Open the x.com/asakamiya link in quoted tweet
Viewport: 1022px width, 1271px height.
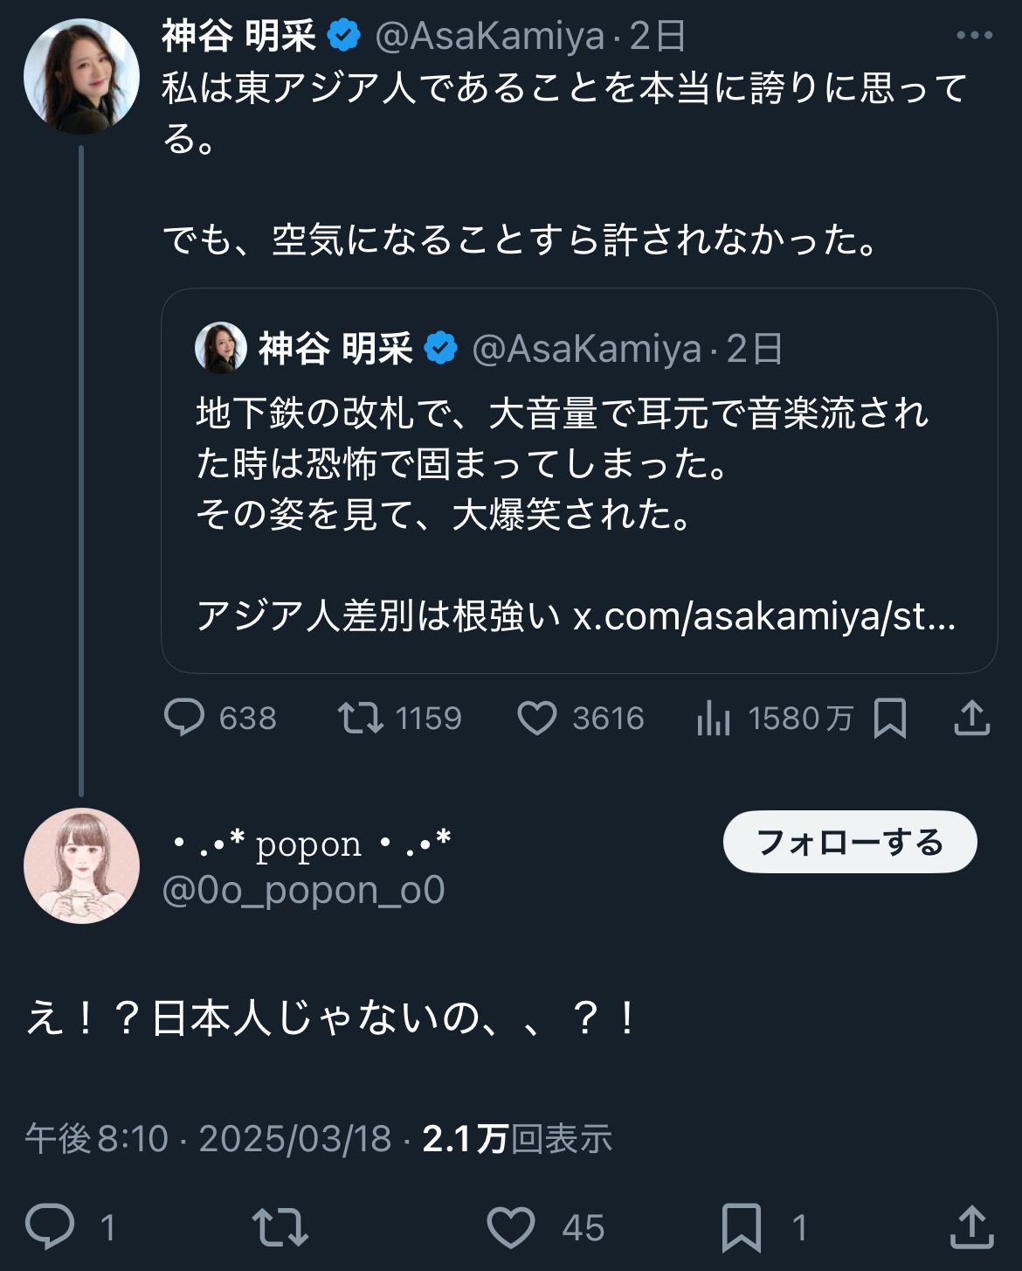764,616
